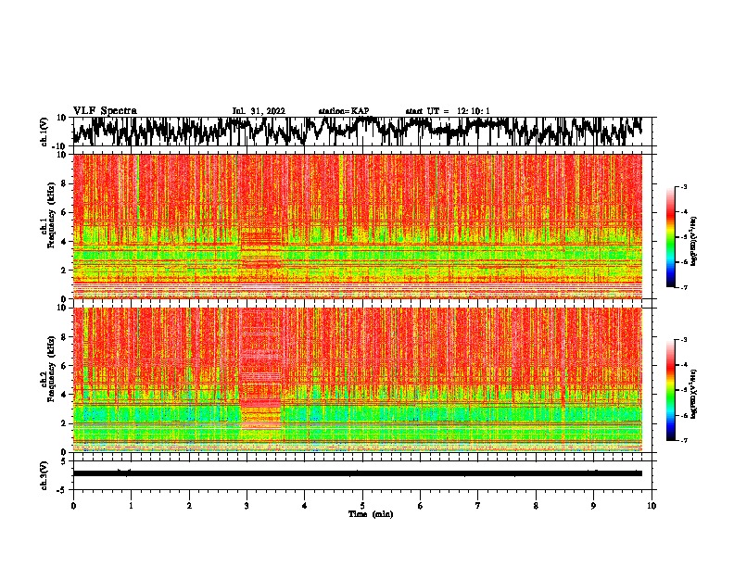Image resolution: width=734 pixels, height=567 pixels.
Task: Click the time axis tick label "6"
Action: (x=421, y=506)
